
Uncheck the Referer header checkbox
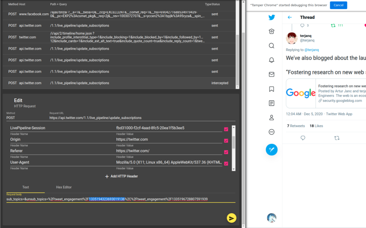(x=226, y=152)
